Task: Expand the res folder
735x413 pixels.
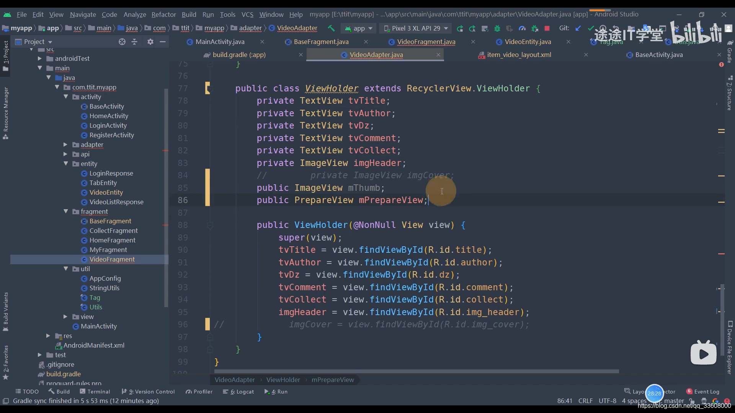Action: (x=48, y=336)
